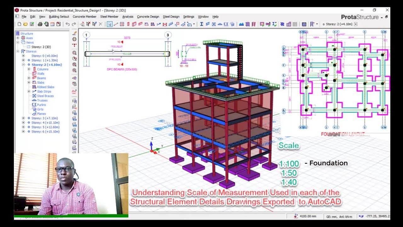The width and height of the screenshot is (403, 227).
Task: Click the Undo arrow icon
Action: pyautogui.click(x=67, y=24)
